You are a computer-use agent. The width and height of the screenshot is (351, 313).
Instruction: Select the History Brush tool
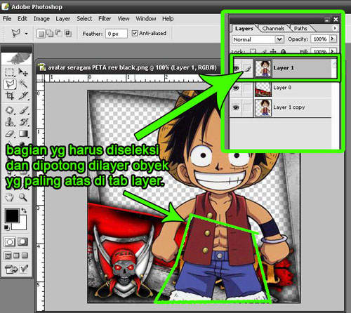(x=23, y=122)
